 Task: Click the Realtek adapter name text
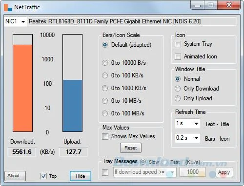click(x=115, y=21)
